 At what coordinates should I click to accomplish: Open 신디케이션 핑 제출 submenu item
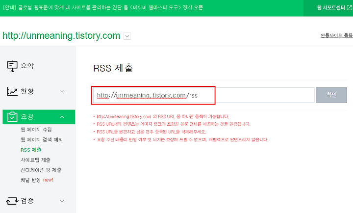41,170
